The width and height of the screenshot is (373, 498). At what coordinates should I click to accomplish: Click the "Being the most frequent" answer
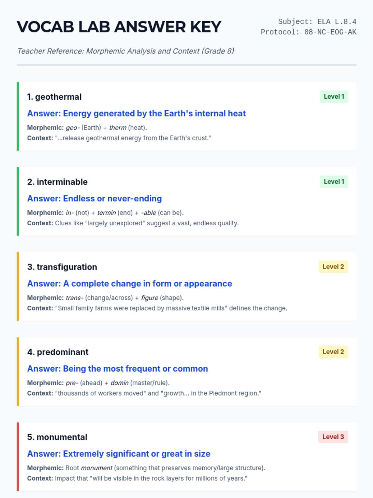coord(117,369)
